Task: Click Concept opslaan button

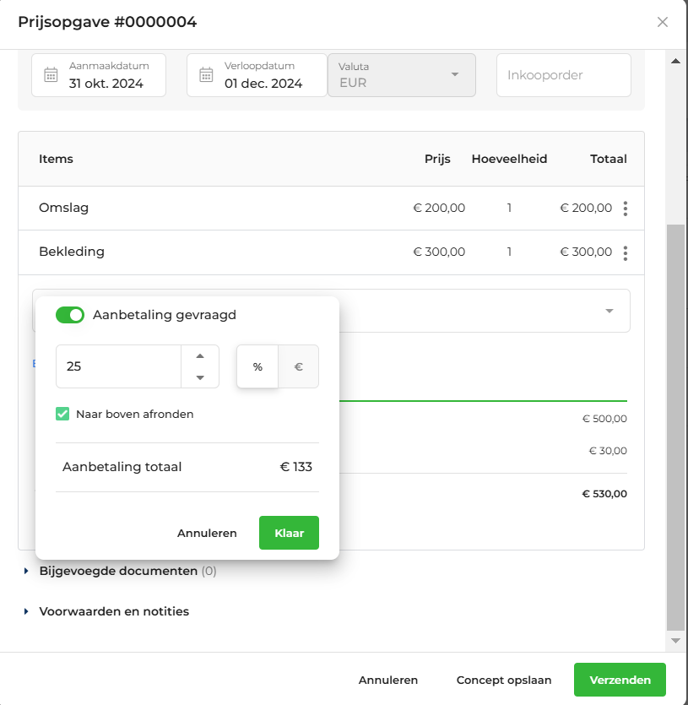Action: pos(504,680)
